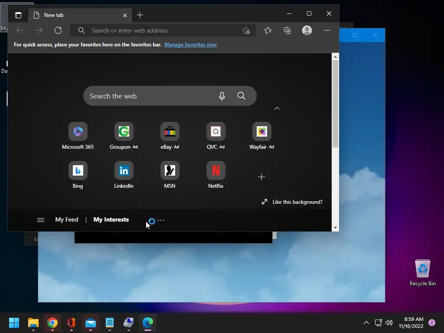This screenshot has width=444, height=333.
Task: Open the Collections icon
Action: click(287, 30)
